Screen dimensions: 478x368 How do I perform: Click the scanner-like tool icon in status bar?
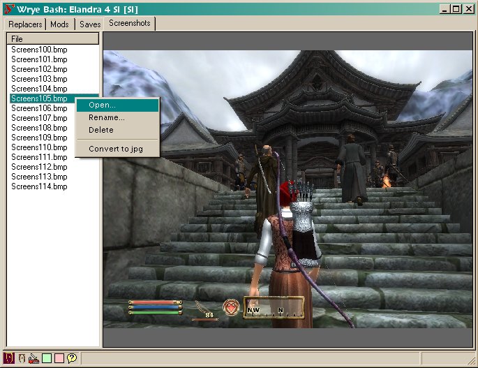pyautogui.click(x=33, y=358)
